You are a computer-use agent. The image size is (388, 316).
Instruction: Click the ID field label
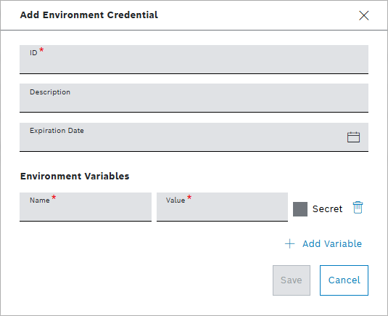coord(33,53)
